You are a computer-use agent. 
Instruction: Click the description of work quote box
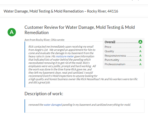[x=84, y=106]
